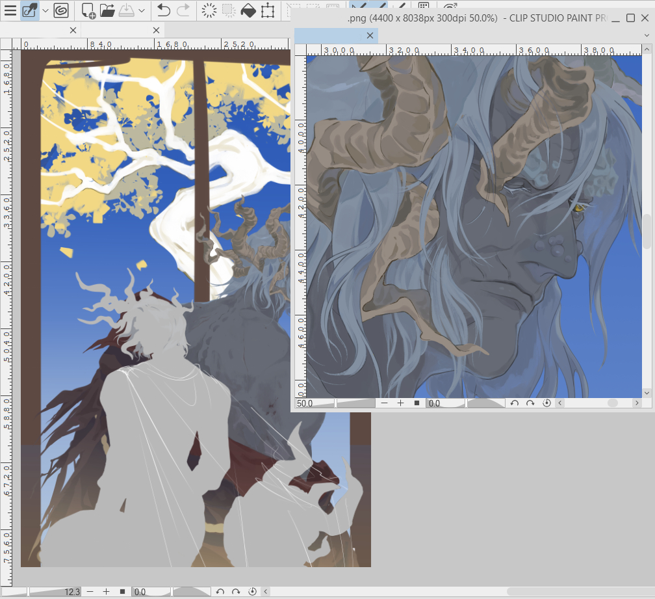655x599 pixels.
Task: Reset rotation on the main 12.3% canvas
Action: click(252, 592)
